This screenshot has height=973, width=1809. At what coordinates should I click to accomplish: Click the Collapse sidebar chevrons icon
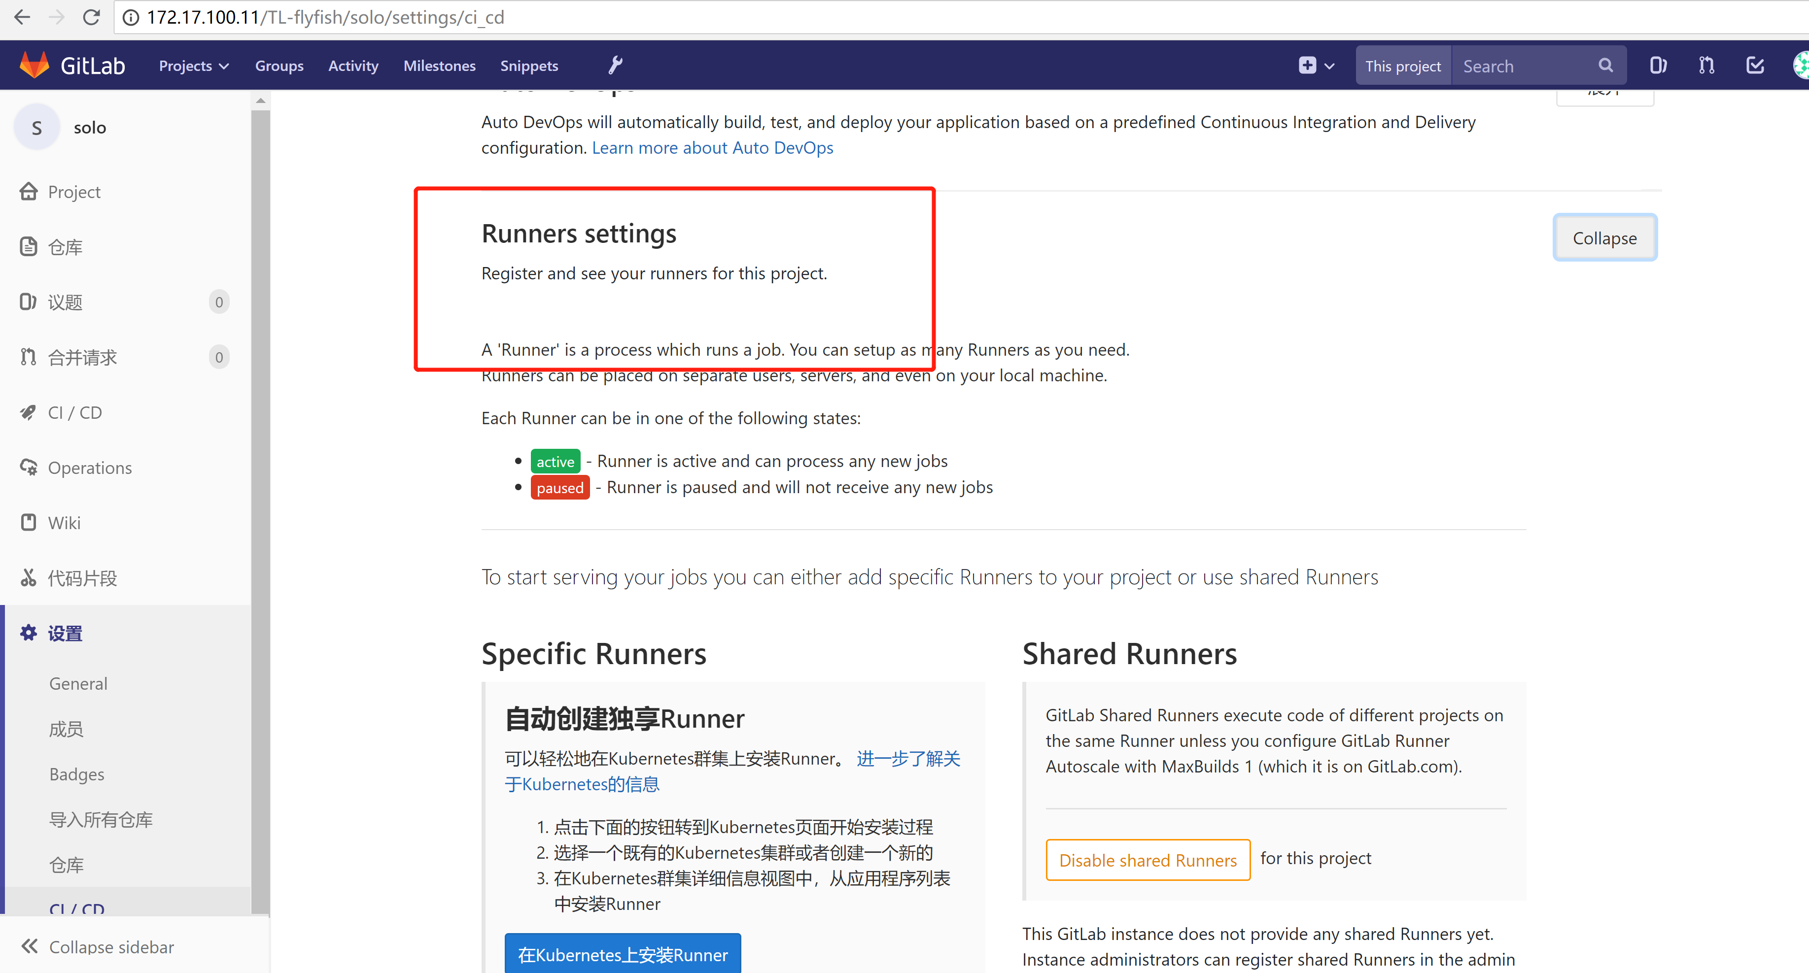click(29, 946)
